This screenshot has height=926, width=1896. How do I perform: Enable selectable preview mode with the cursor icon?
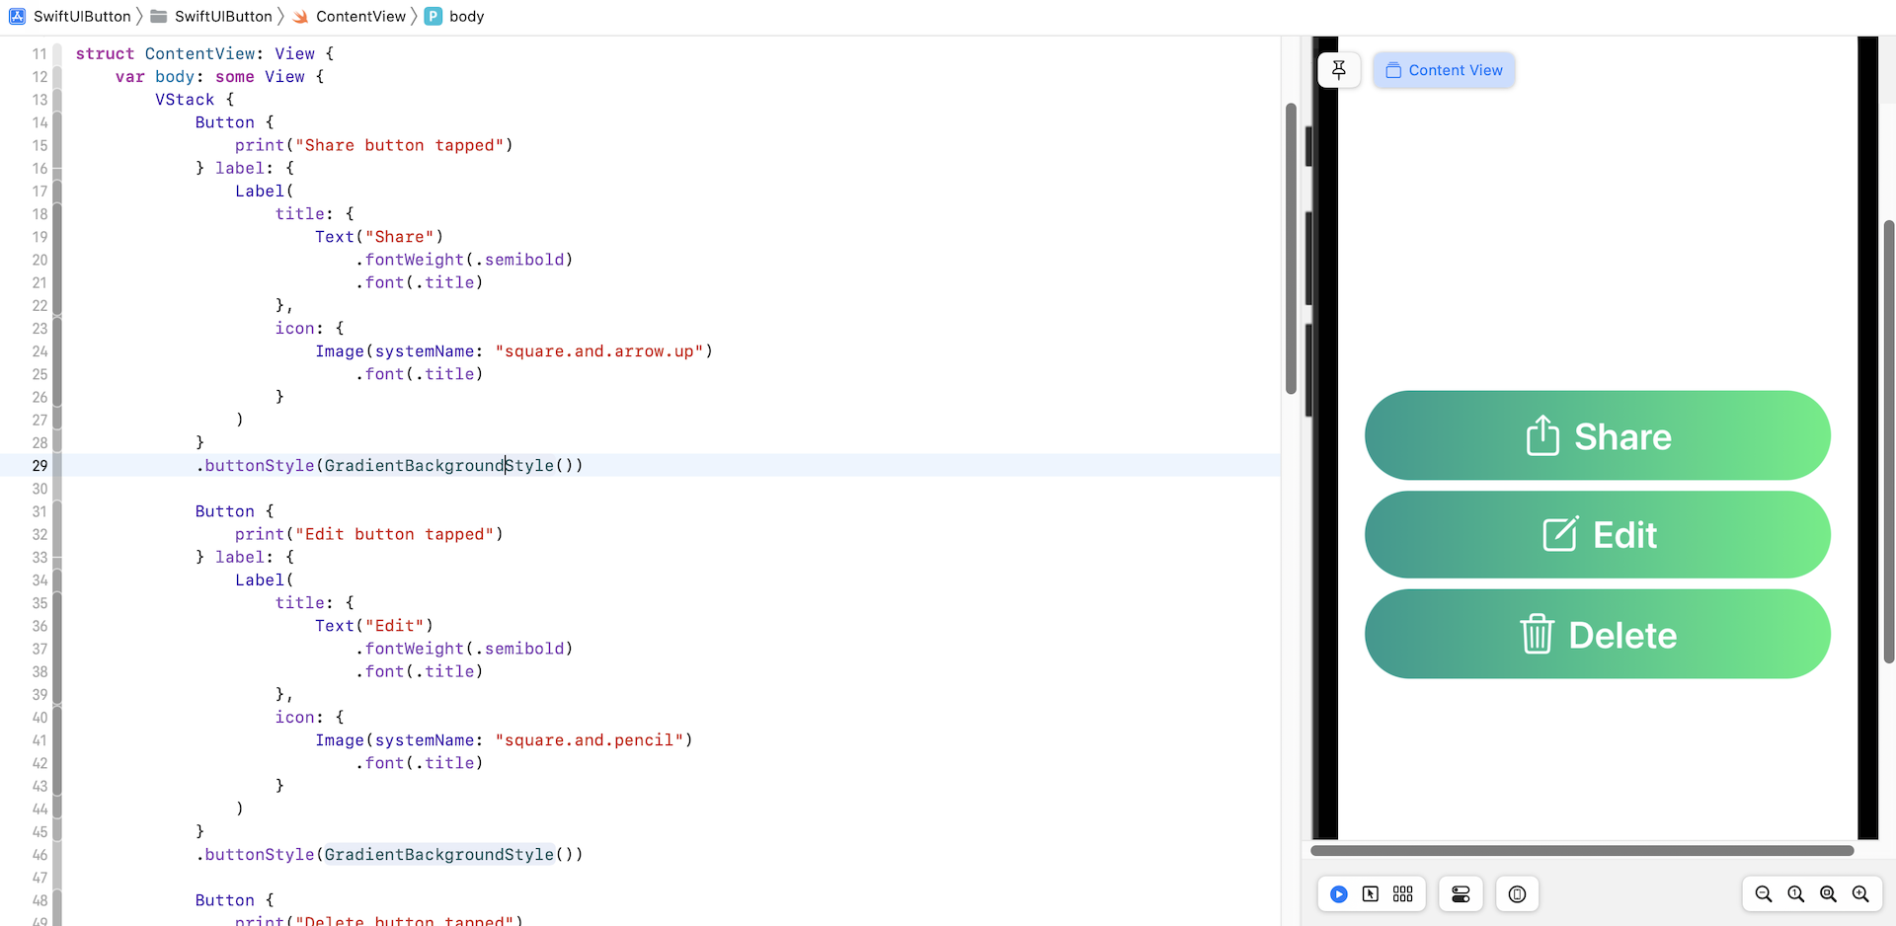[x=1371, y=893]
